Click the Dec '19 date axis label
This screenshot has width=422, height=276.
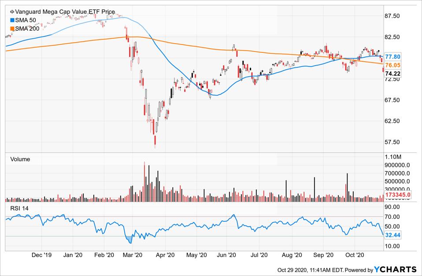tap(42, 255)
